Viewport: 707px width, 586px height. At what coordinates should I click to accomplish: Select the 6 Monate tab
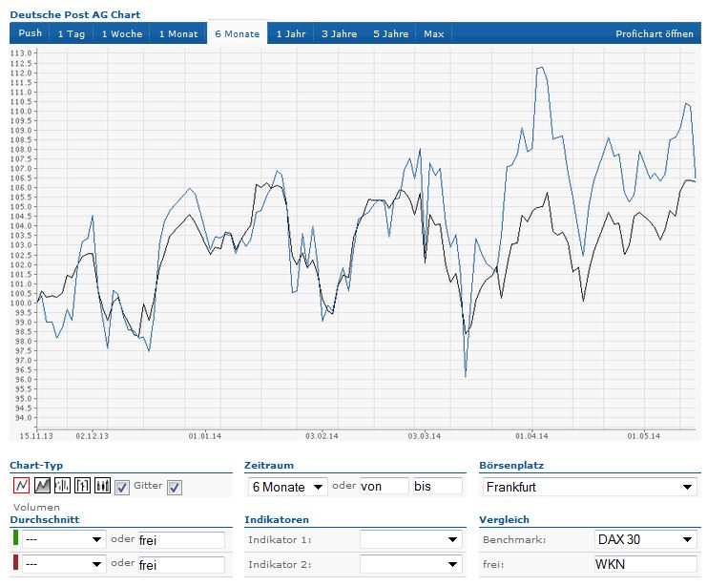tap(238, 33)
